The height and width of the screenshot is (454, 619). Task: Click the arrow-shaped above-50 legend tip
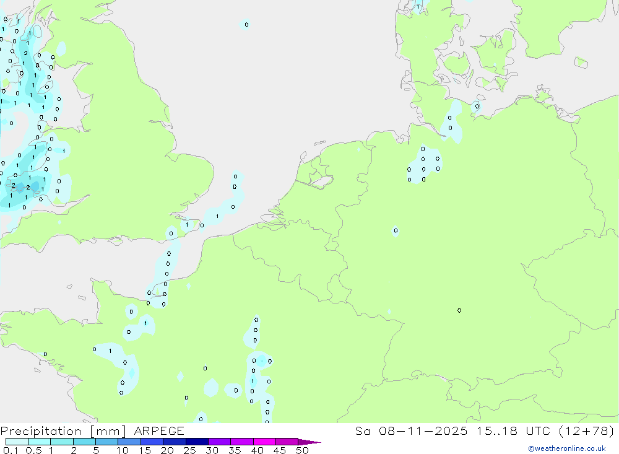click(309, 442)
